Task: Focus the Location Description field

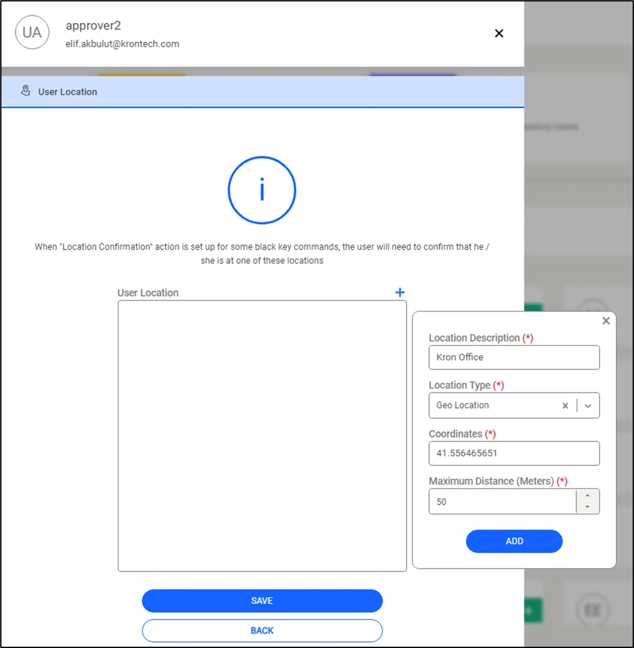Action: [514, 357]
